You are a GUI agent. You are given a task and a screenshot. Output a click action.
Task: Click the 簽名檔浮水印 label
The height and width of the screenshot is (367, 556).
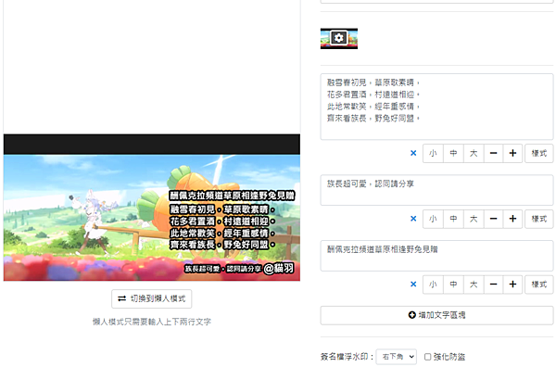click(347, 357)
